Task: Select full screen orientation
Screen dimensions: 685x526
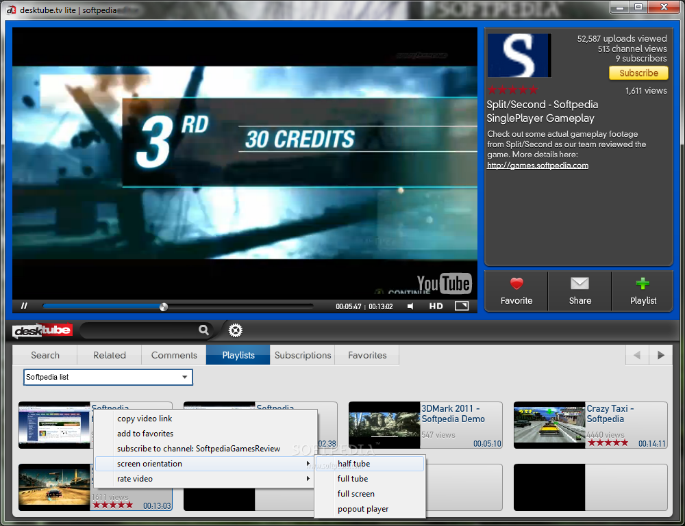Action: click(x=370, y=494)
